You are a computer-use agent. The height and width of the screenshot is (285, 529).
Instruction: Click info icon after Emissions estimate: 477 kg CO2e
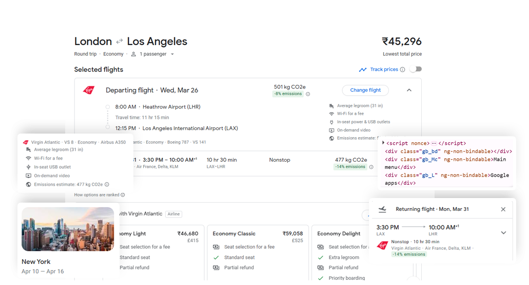tap(107, 184)
